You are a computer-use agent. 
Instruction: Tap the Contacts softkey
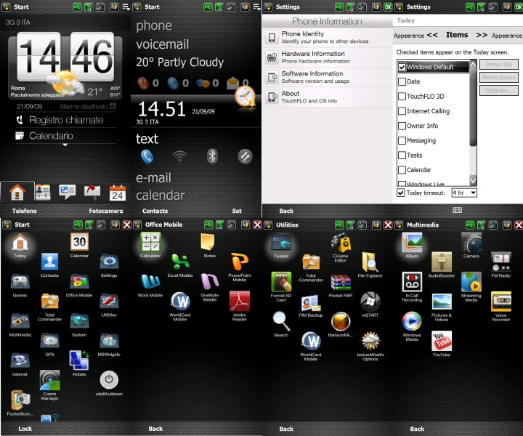click(x=155, y=211)
